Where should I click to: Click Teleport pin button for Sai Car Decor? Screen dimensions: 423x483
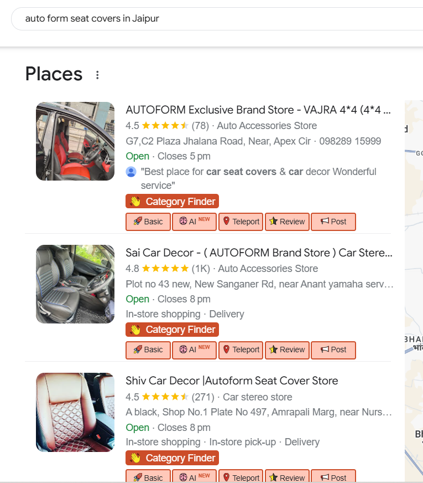pyautogui.click(x=241, y=350)
